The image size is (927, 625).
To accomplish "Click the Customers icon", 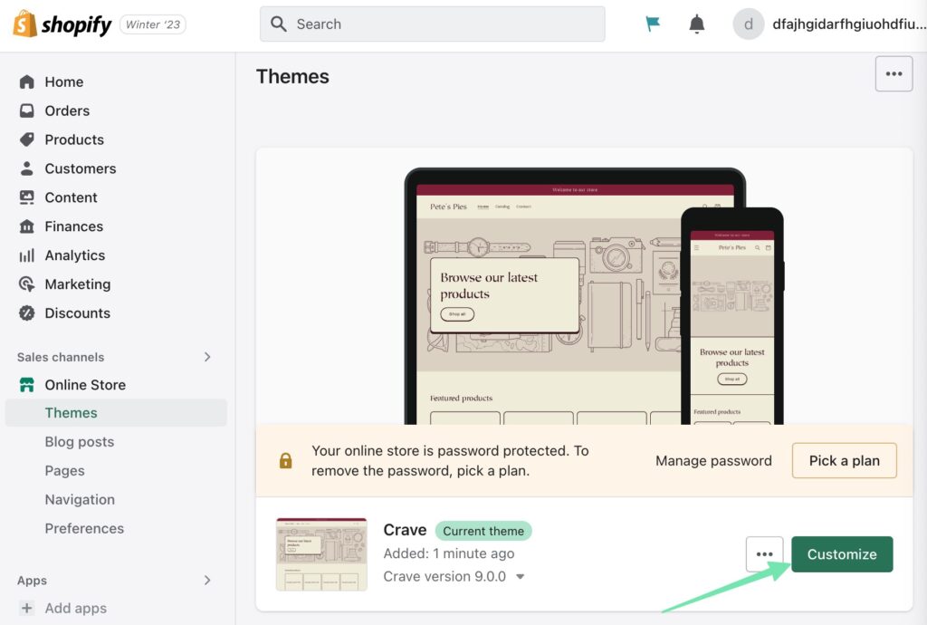I will [x=28, y=168].
